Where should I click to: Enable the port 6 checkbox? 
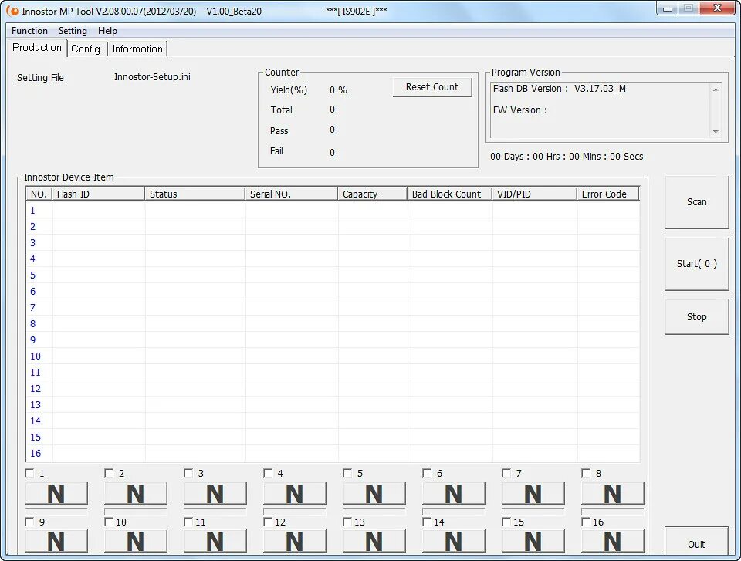pos(427,473)
